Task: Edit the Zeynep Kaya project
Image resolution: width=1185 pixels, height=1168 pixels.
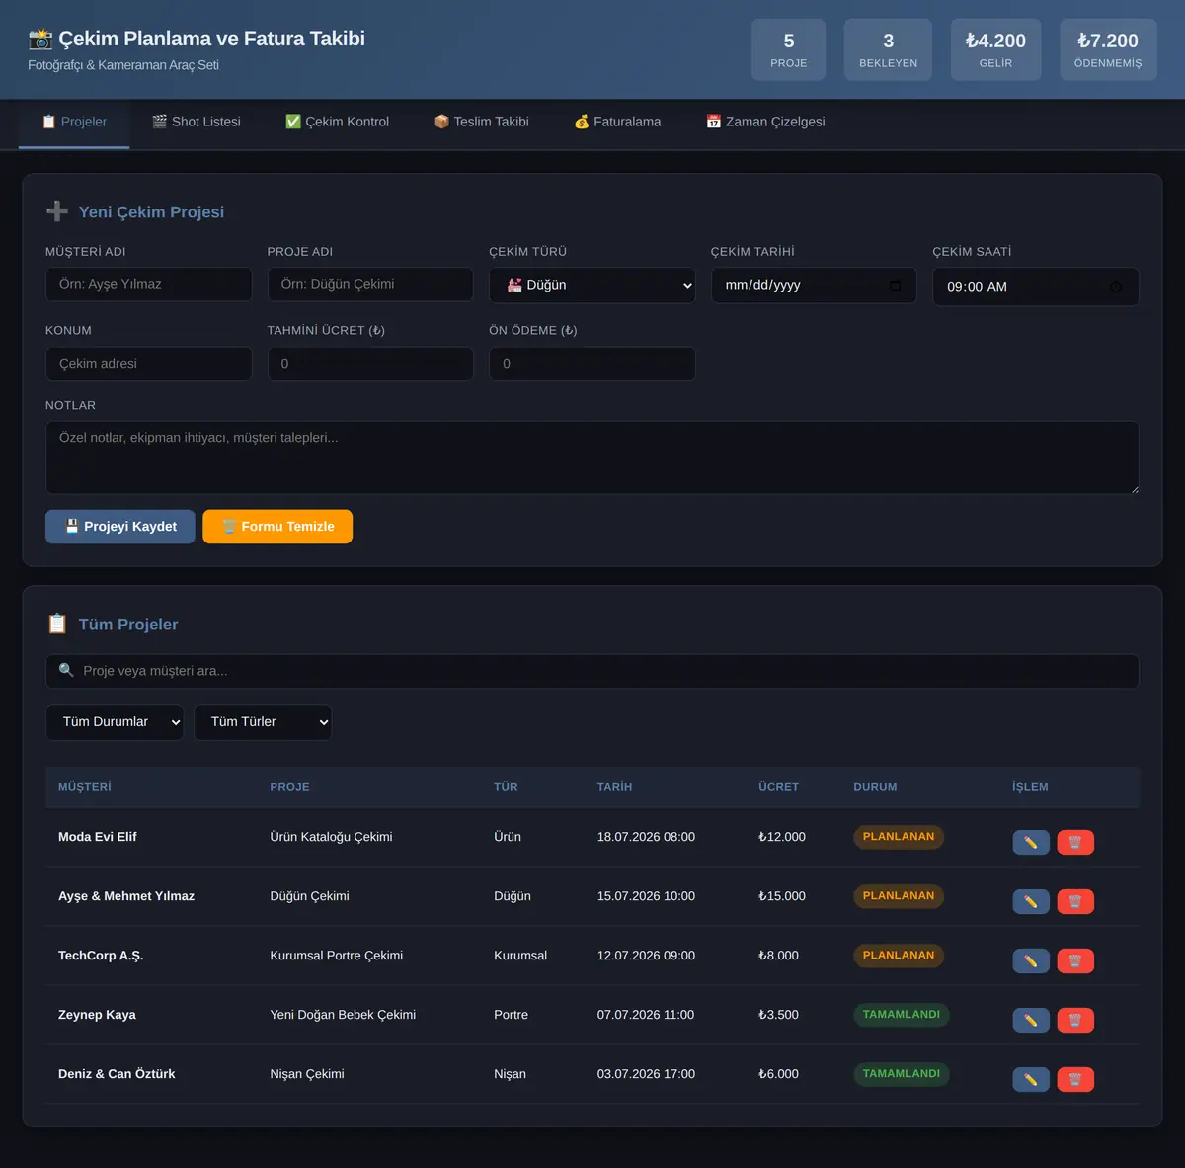Action: coord(1031,1020)
